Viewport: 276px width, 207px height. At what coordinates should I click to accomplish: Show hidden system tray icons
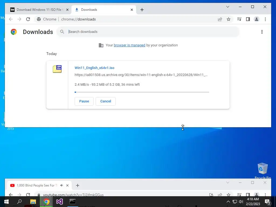coord(228,202)
